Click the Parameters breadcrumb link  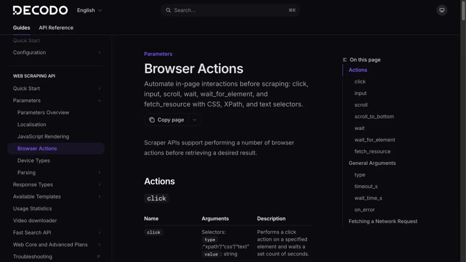pos(158,54)
